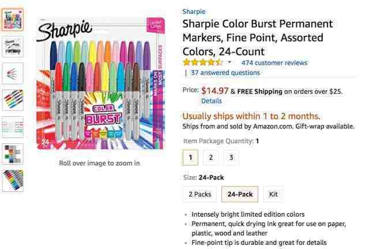This screenshot has height=249, width=369.
Task: Open the fifth thumbnail with horizontal marker lines
Action: (12, 127)
